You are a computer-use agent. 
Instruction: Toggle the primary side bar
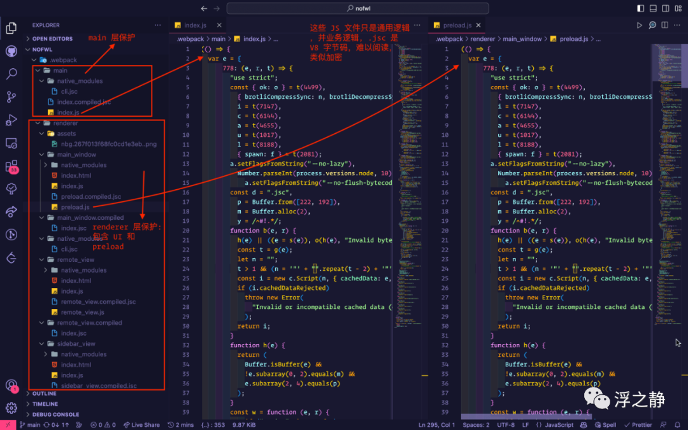pos(641,8)
